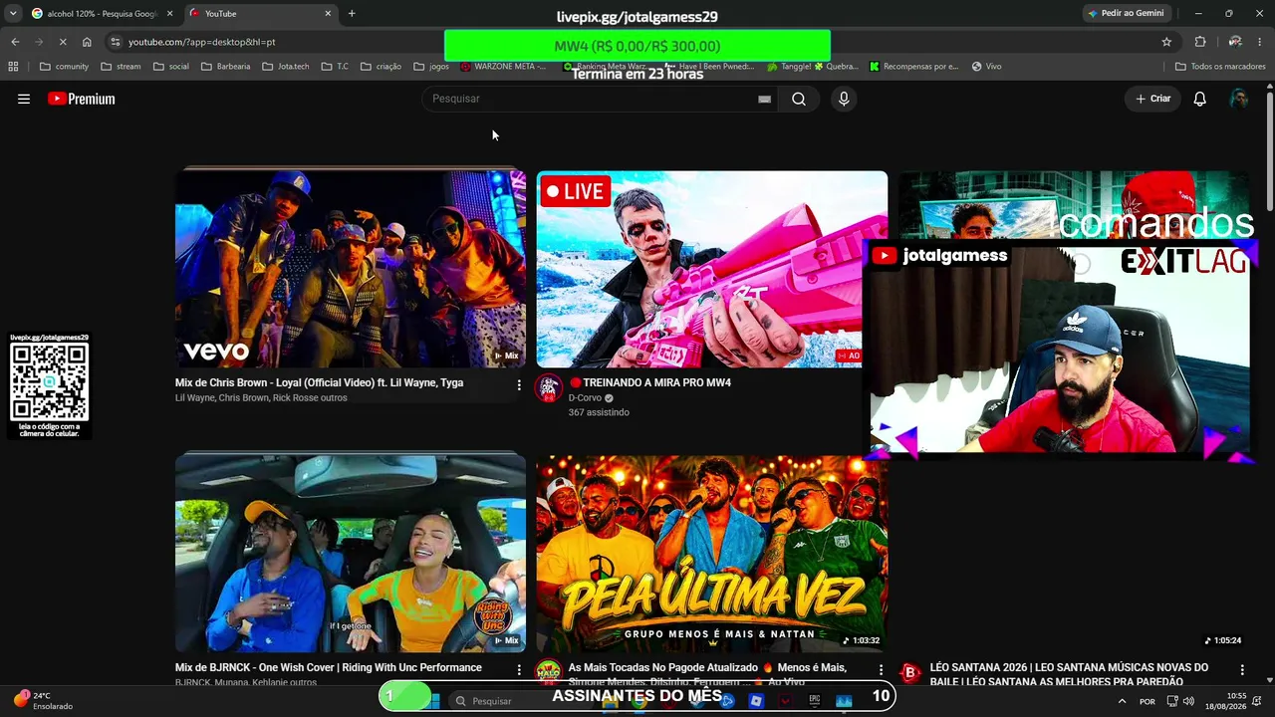Open the Criar create button

(1153, 99)
